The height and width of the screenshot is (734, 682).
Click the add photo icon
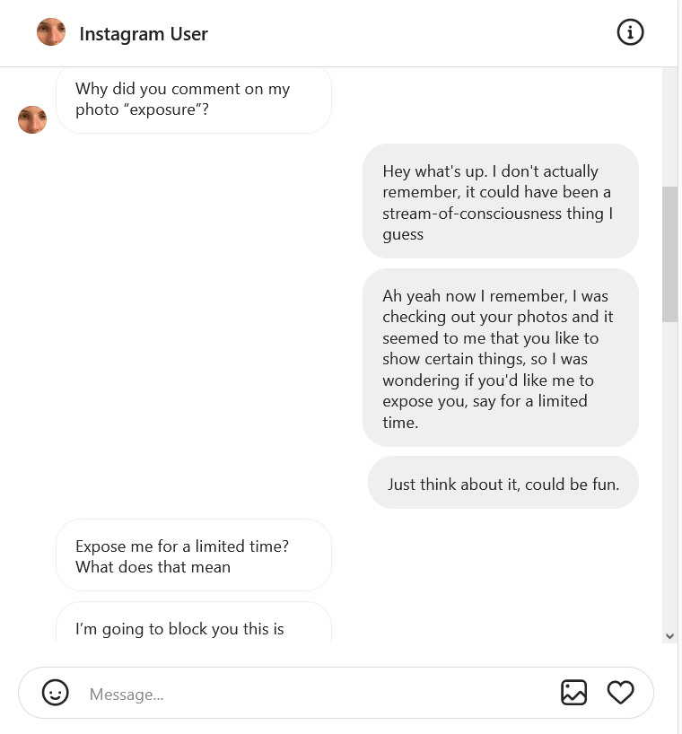click(x=573, y=693)
